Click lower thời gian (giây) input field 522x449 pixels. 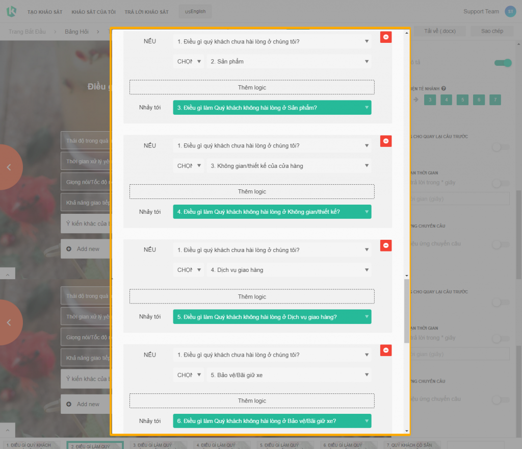pyautogui.click(x=460, y=354)
